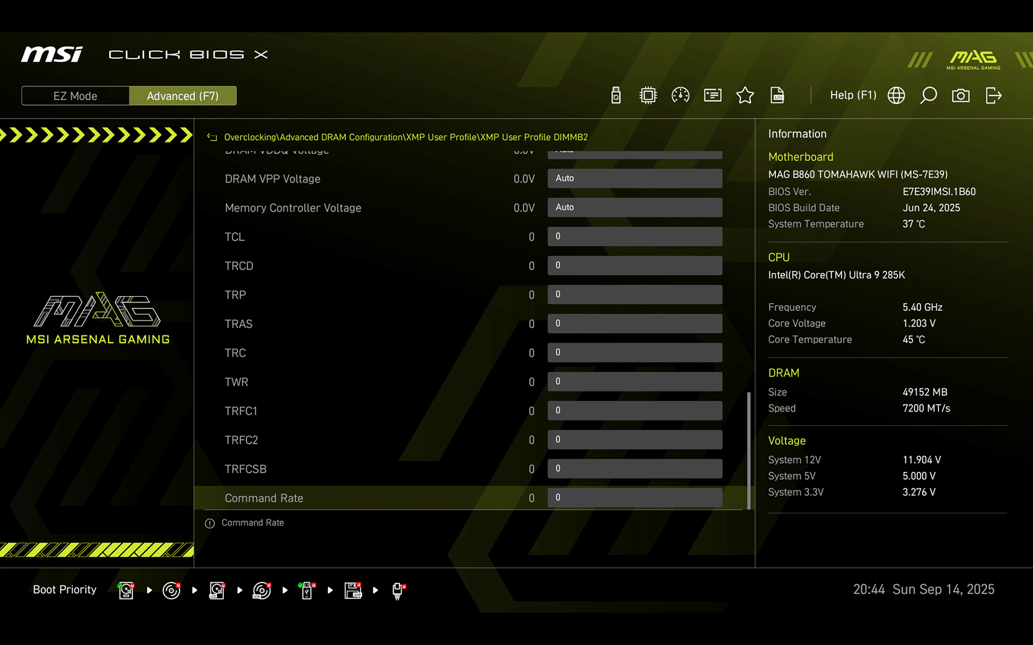Image resolution: width=1033 pixels, height=645 pixels.
Task: Select the TRCD row label
Action: click(239, 266)
